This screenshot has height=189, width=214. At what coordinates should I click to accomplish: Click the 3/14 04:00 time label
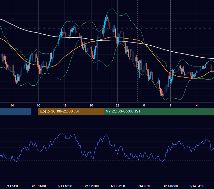(x=197, y=186)
